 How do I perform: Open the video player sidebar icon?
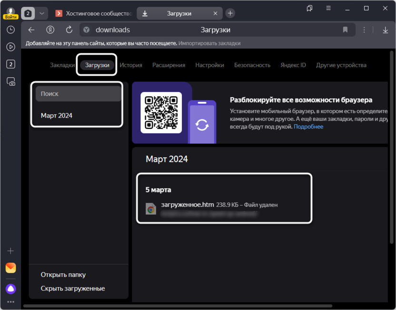(10, 47)
